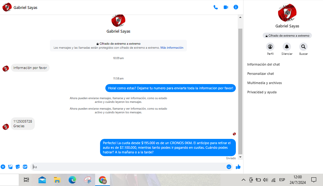Image resolution: width=323 pixels, height=186 pixels.
Task: Mute notifications with the Silenciar bell
Action: (287, 47)
